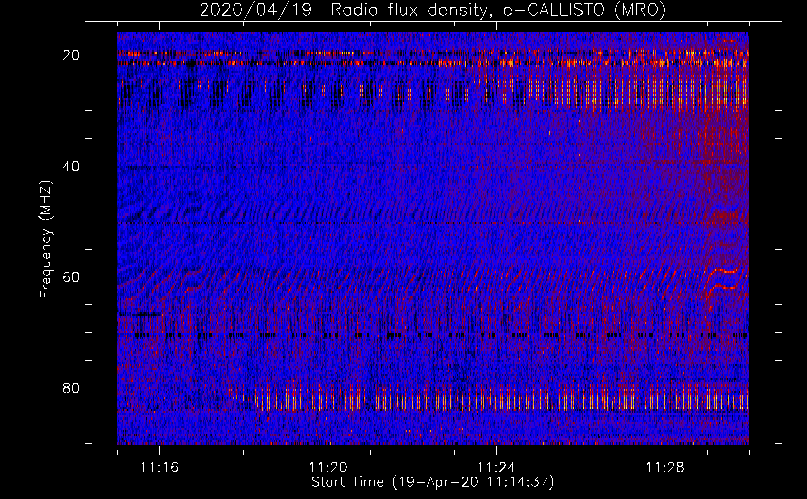Select the y-axis label 'Frequency (MHZ)'
The image size is (807, 499).
(x=46, y=240)
